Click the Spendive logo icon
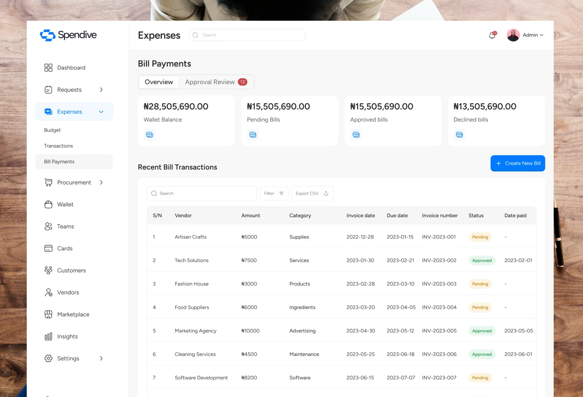This screenshot has width=583, height=397. (47, 35)
